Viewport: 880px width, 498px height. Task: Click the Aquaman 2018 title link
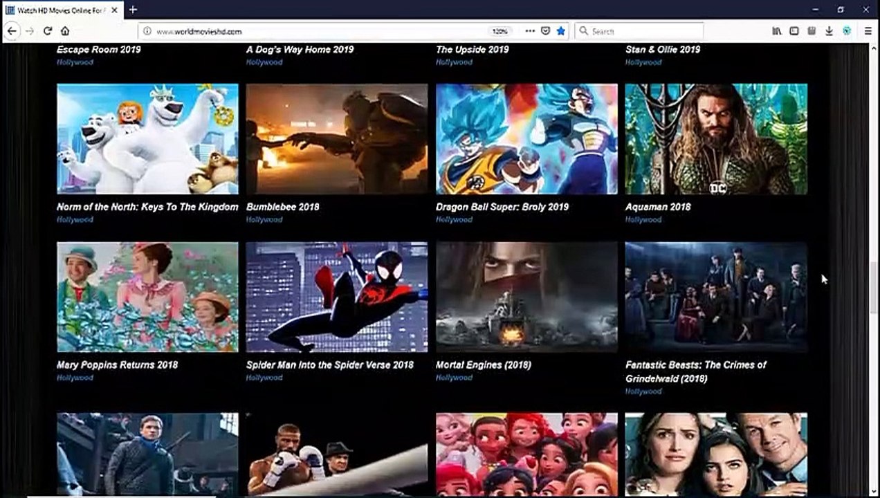tap(658, 207)
